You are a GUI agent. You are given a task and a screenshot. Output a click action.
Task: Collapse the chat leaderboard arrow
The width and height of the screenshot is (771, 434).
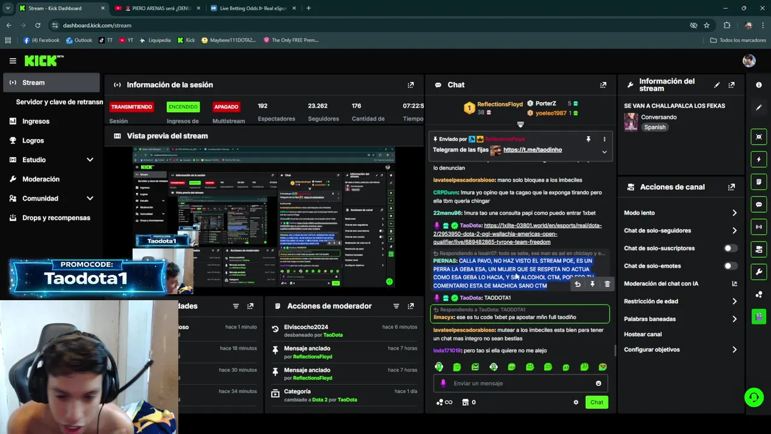pyautogui.click(x=520, y=125)
